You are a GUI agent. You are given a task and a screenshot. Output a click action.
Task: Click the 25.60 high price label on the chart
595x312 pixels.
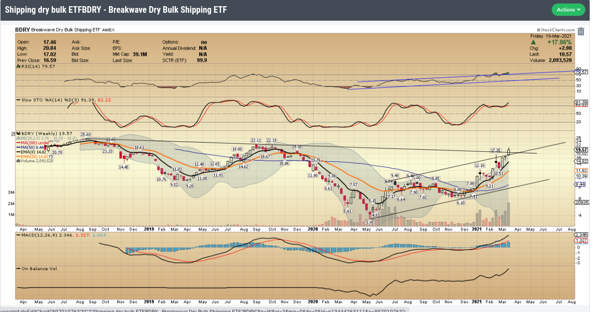pyautogui.click(x=85, y=134)
